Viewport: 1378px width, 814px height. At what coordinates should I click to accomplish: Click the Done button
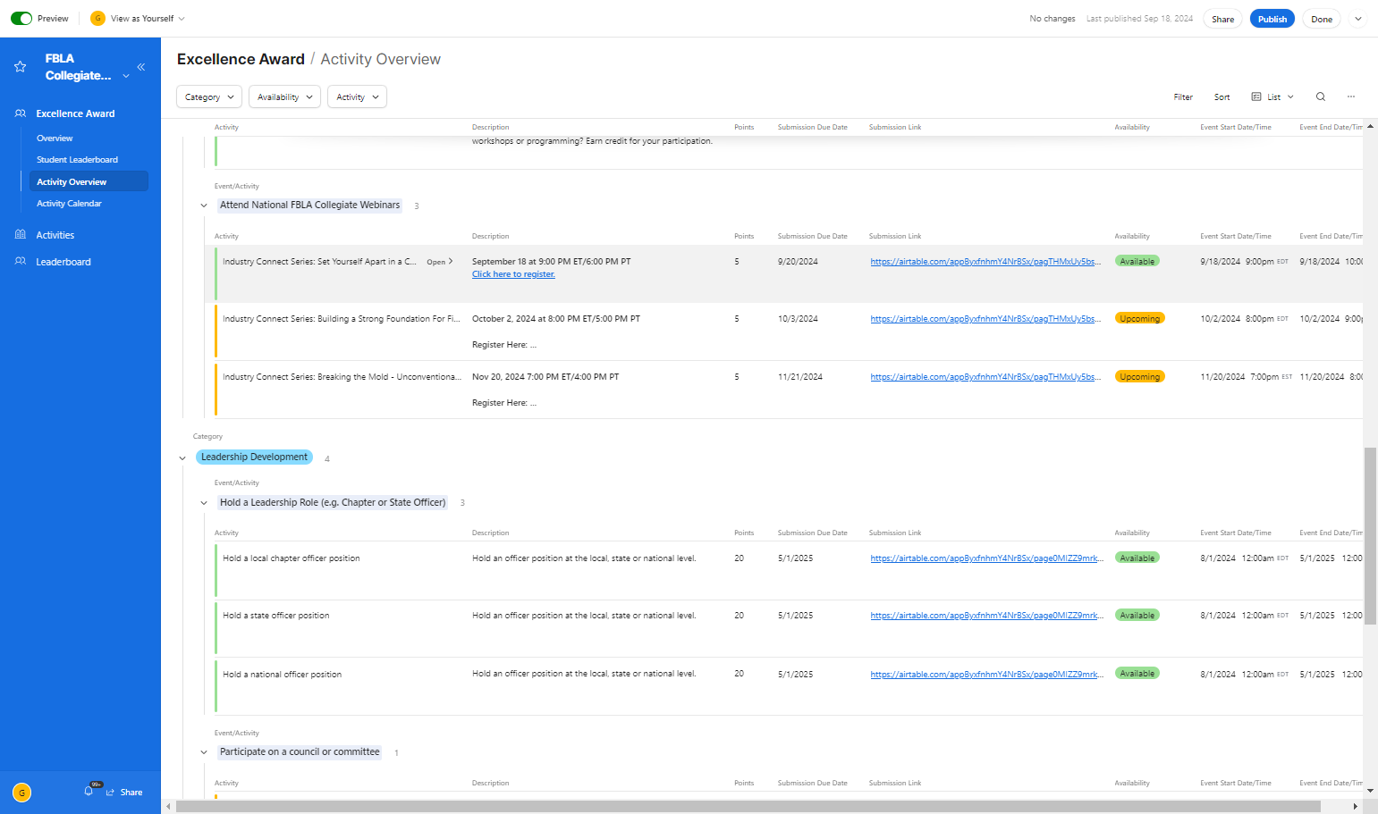pyautogui.click(x=1322, y=19)
